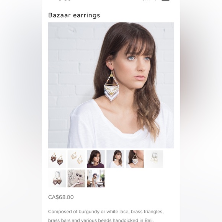Open thumbnail of hanging burgundy and white earrings

click(57, 178)
